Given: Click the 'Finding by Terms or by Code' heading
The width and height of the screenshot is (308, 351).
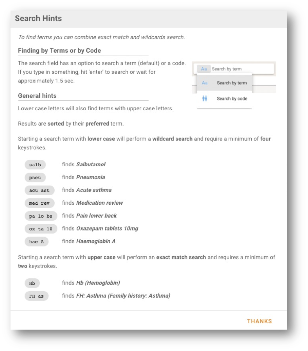Looking at the screenshot, I should pos(59,51).
